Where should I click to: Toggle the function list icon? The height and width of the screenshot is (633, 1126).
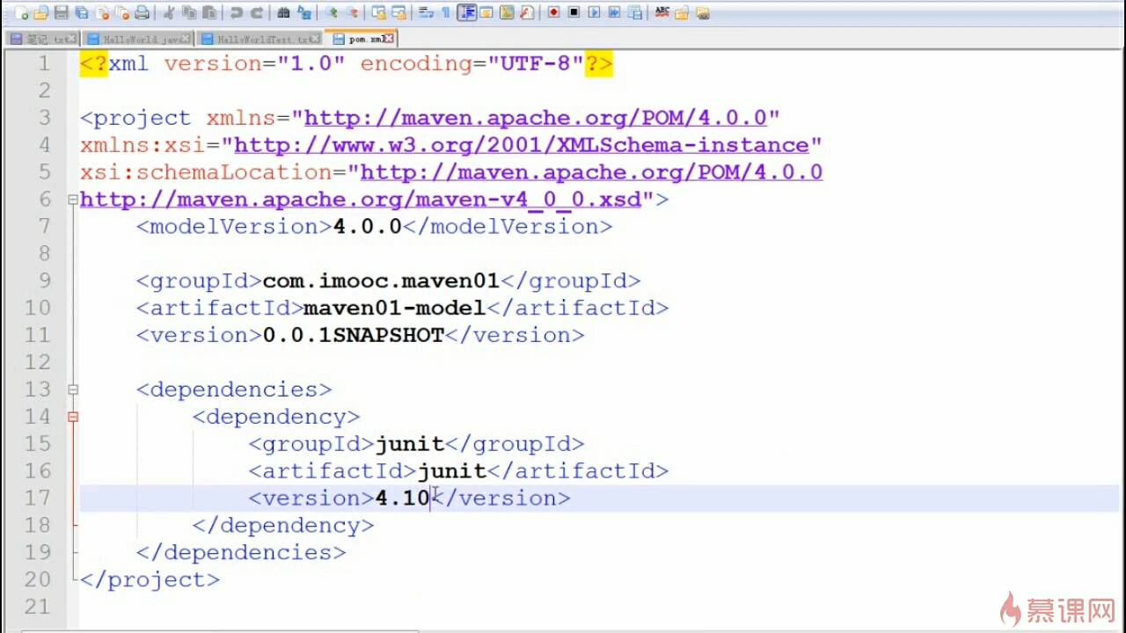coord(527,12)
